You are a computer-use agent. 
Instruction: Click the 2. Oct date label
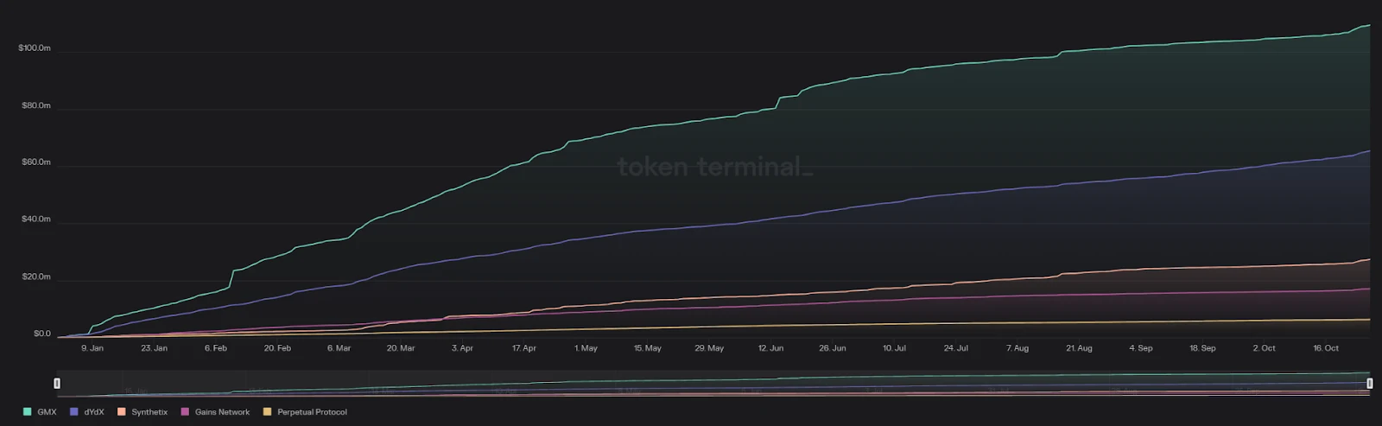point(1265,348)
